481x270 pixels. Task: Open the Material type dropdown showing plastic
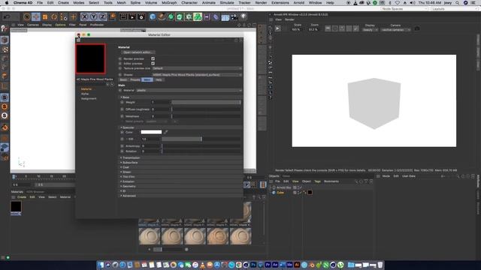pyautogui.click(x=189, y=90)
